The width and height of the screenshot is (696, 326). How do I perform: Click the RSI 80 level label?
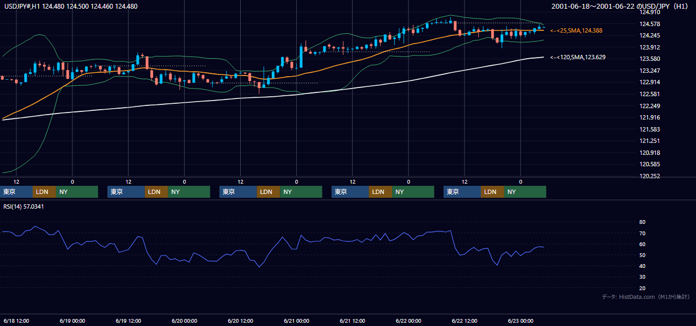click(x=642, y=222)
